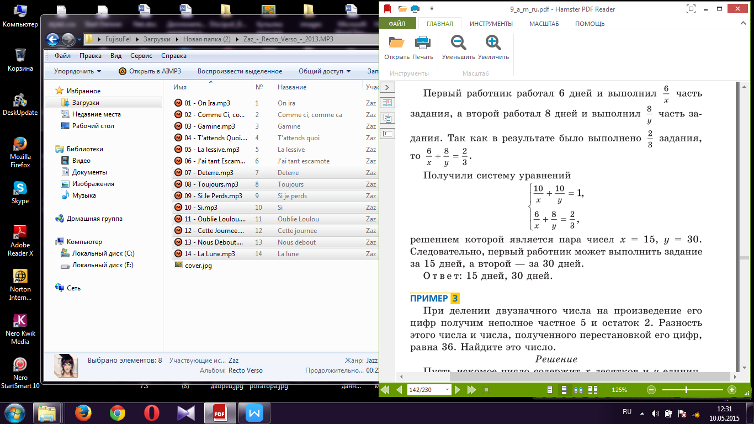The width and height of the screenshot is (754, 424).
Task: Jump to the last PDF page
Action: pyautogui.click(x=472, y=390)
